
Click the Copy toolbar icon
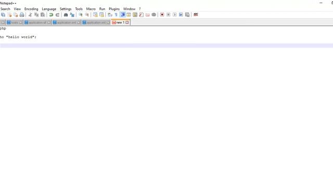[x=36, y=15]
